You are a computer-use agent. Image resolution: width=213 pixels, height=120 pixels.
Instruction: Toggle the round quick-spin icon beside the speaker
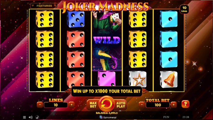tap(37, 117)
